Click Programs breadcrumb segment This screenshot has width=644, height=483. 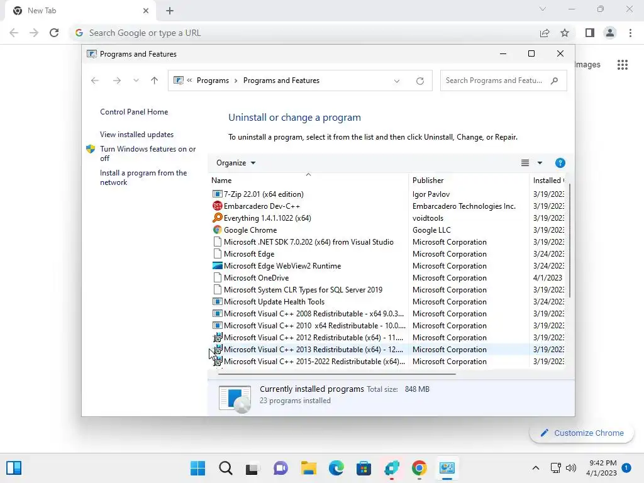(x=213, y=80)
